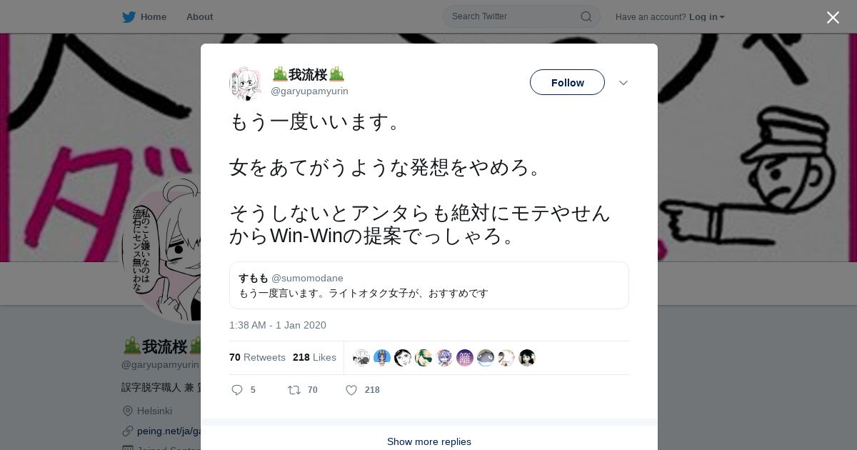Focus the Search Twitter input field
Viewport: 857px width, 450px height.
pos(514,16)
